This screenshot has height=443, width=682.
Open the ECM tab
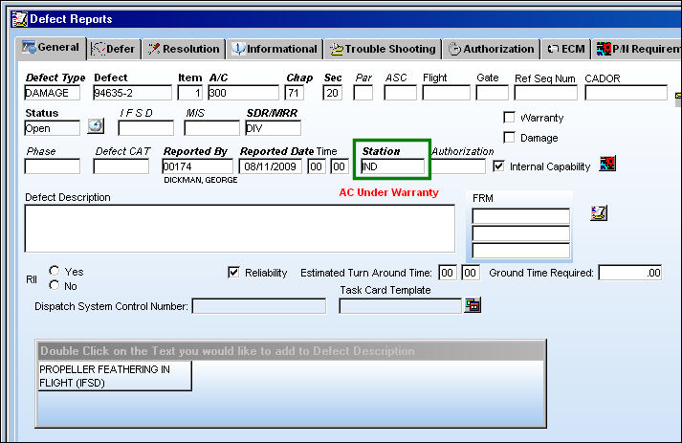pos(566,49)
